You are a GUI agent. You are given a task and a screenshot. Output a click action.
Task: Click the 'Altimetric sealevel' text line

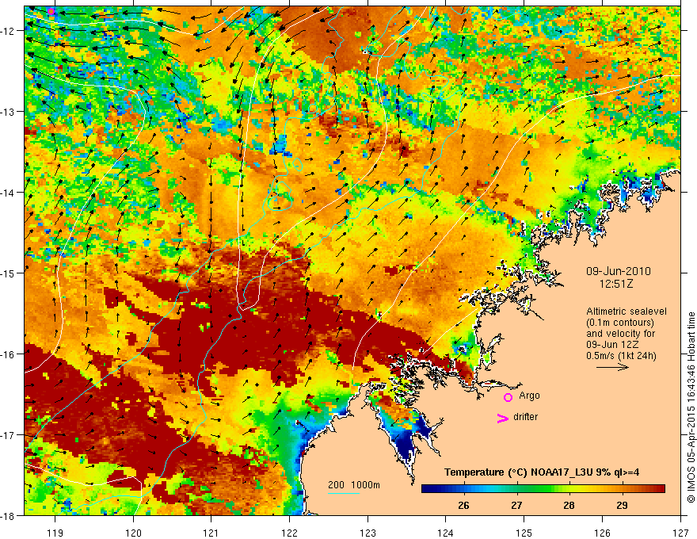pos(627,312)
